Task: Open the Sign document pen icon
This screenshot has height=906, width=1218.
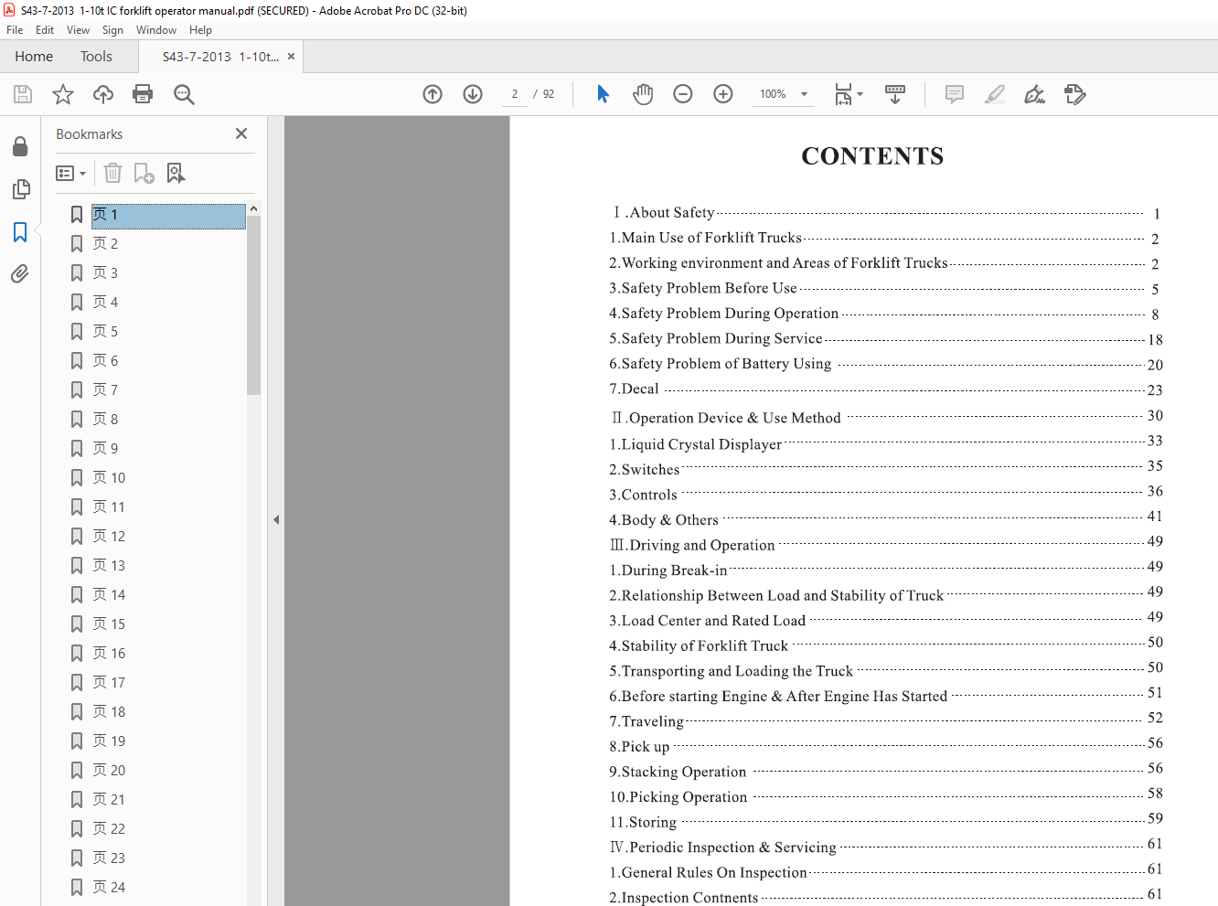Action: 1035,94
